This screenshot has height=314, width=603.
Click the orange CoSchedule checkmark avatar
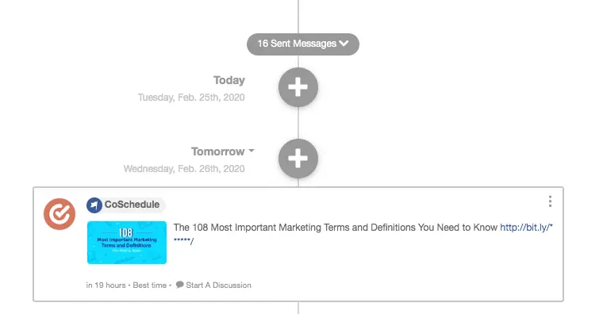coord(60,213)
